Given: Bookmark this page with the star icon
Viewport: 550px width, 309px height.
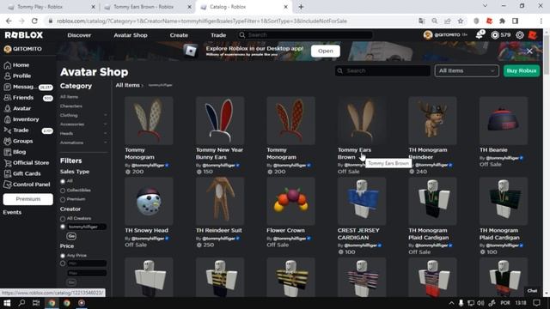Looking at the screenshot, I should tap(461, 21).
